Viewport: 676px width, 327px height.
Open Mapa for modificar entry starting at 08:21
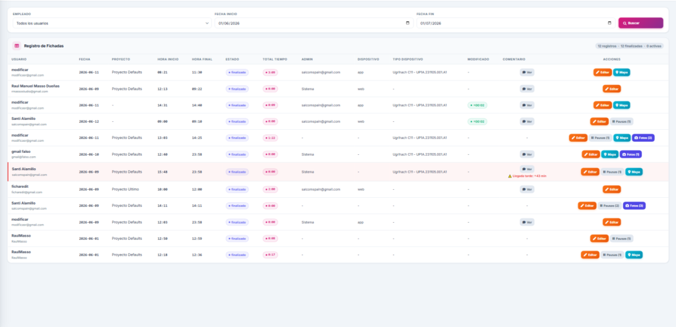coord(622,73)
